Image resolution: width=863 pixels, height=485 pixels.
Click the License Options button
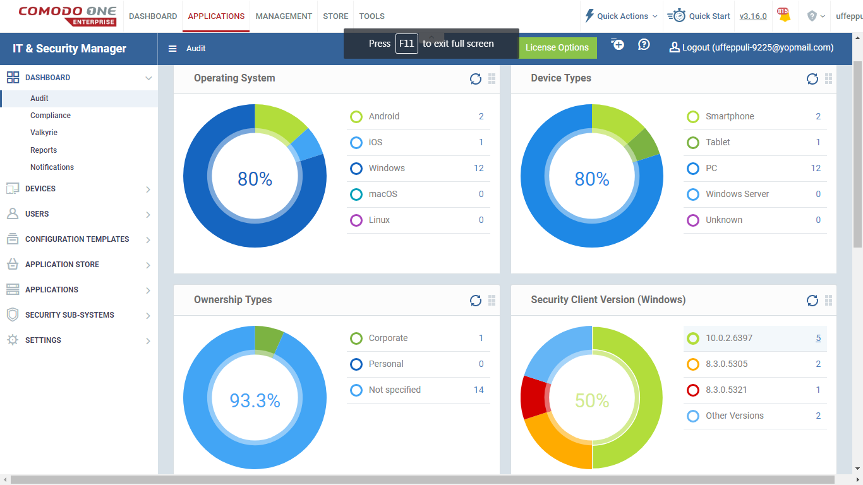coord(557,48)
